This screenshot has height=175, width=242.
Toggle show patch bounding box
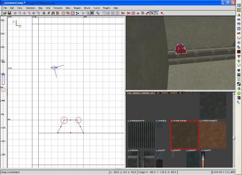tap(133, 13)
